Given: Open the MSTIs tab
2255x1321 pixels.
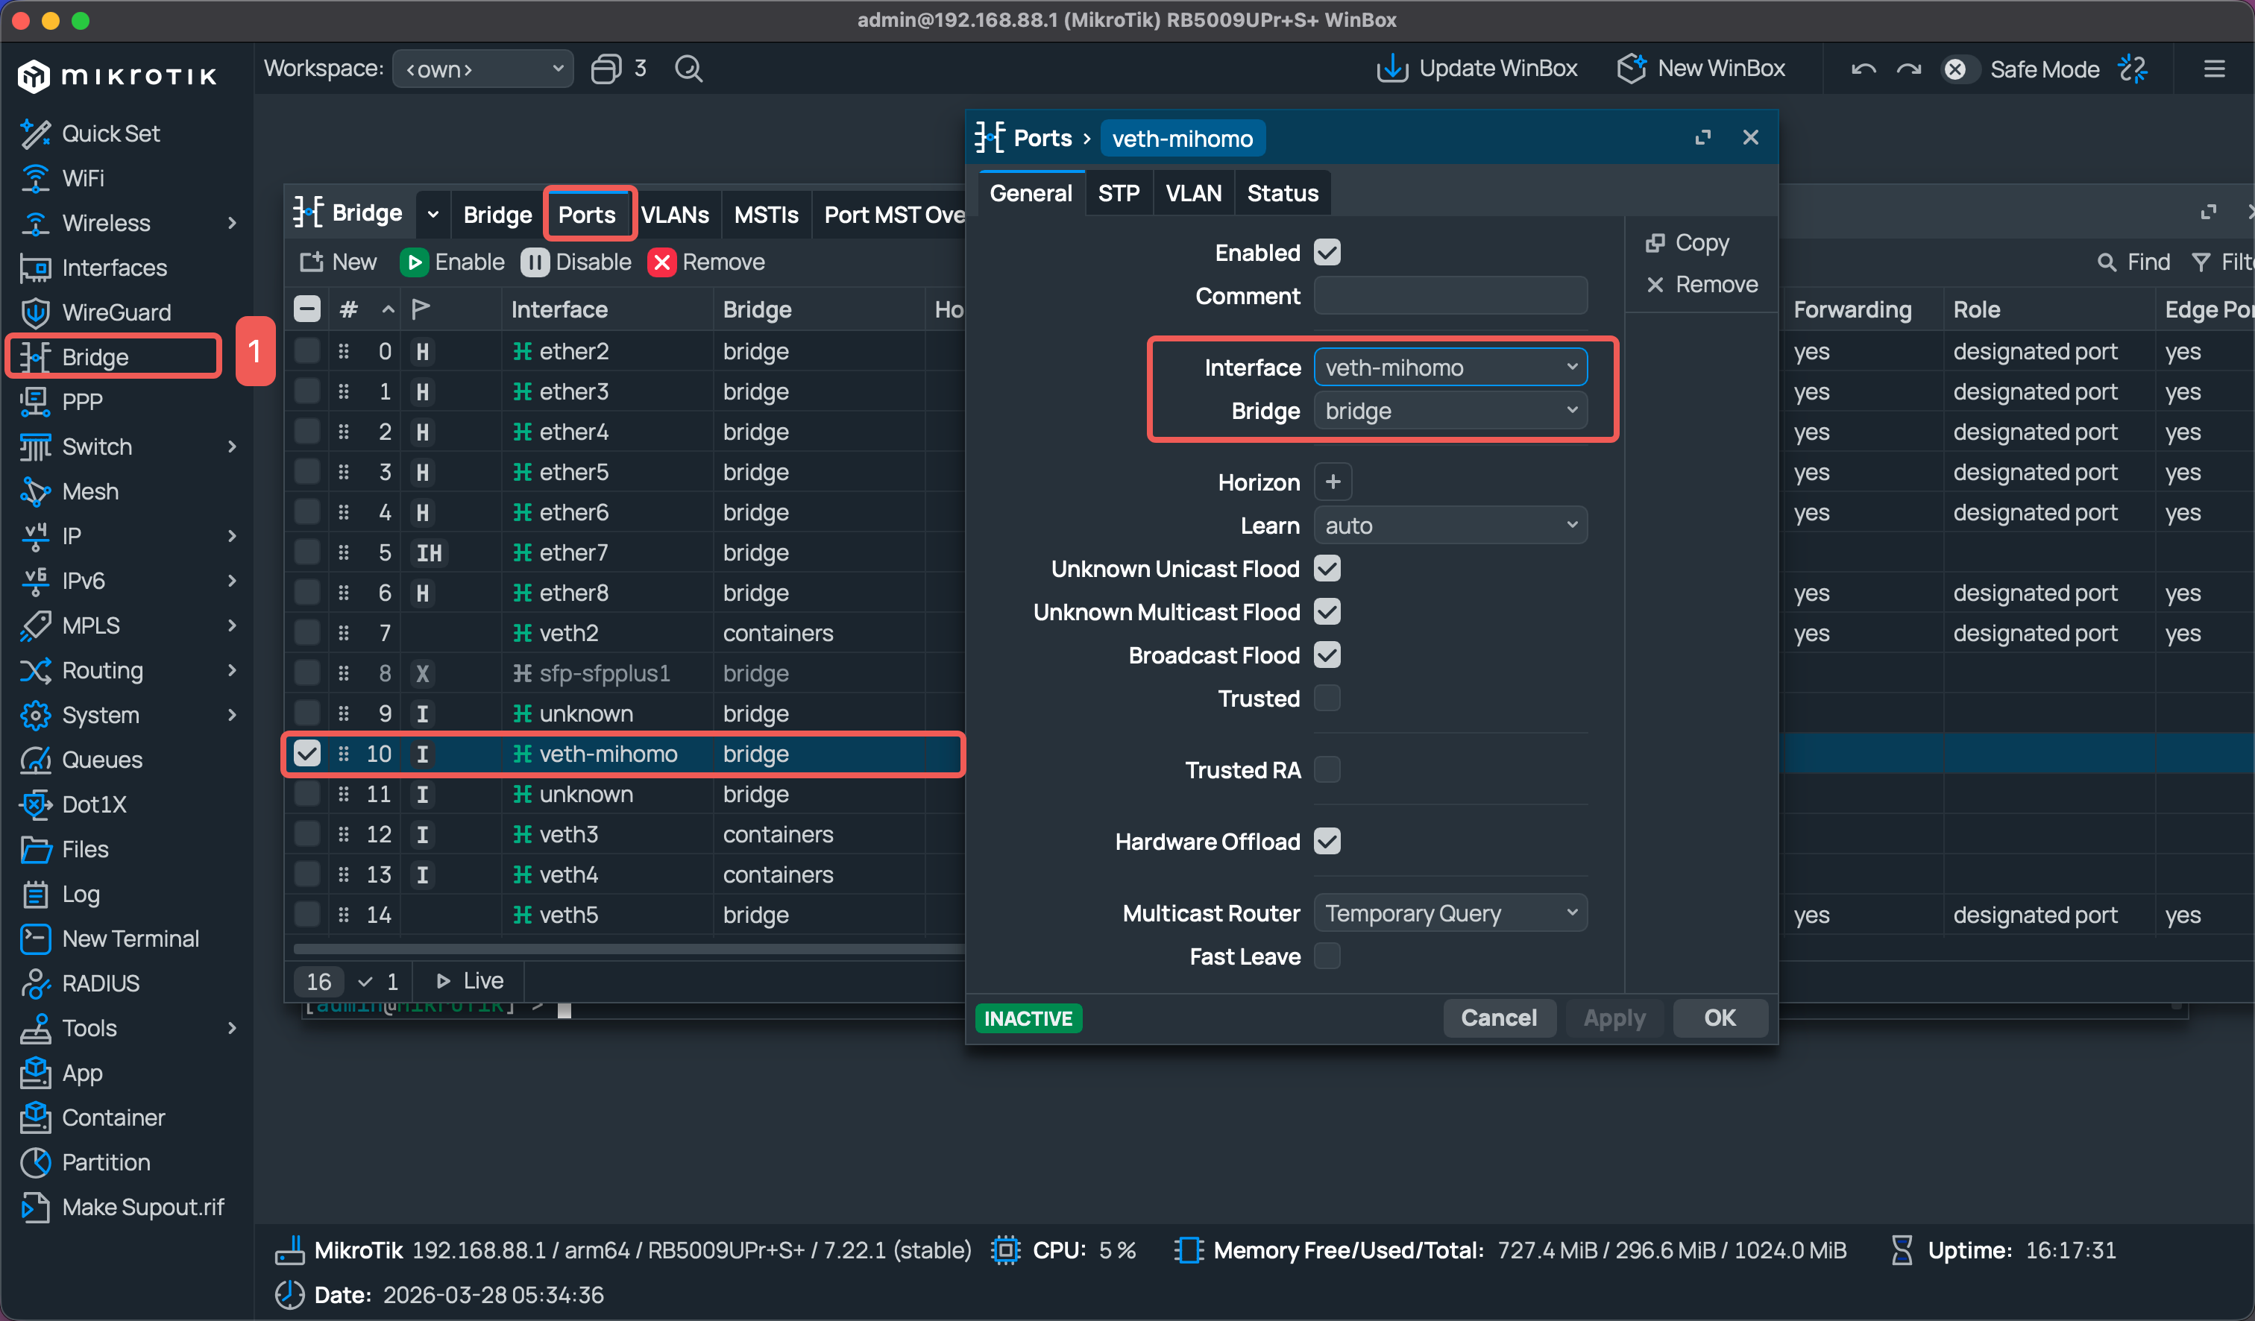Looking at the screenshot, I should [766, 215].
